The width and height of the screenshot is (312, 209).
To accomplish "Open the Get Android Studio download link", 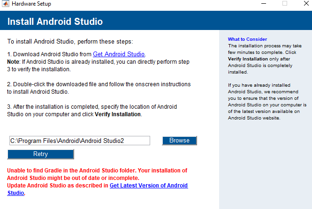I will [119, 54].
